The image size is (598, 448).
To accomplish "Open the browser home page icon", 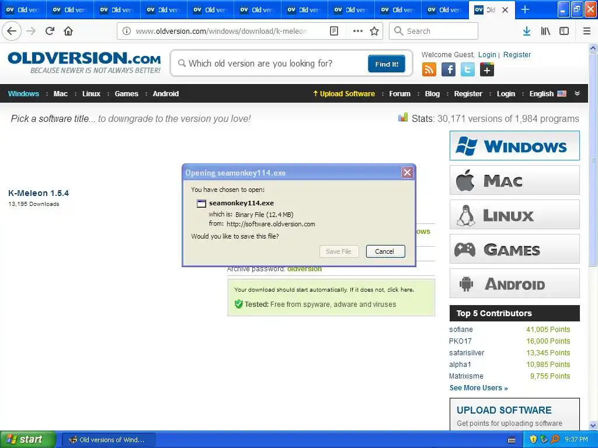I will [68, 31].
